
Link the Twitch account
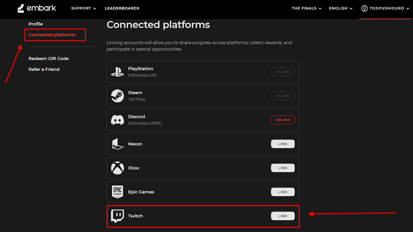[283, 216]
